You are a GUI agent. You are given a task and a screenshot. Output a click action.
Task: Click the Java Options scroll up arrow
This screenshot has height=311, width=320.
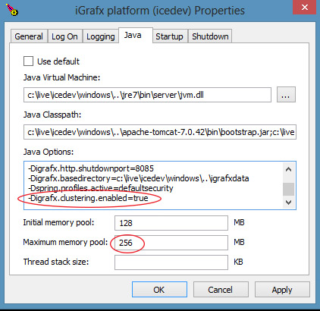click(288, 169)
